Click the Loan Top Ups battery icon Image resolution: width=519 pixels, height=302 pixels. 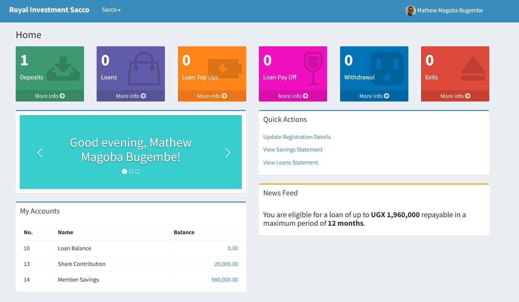[x=225, y=68]
